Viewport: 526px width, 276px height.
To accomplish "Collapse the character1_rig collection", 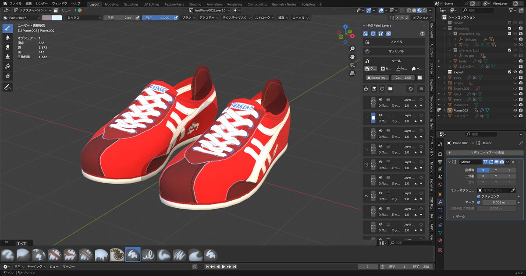I will pyautogui.click(x=450, y=34).
